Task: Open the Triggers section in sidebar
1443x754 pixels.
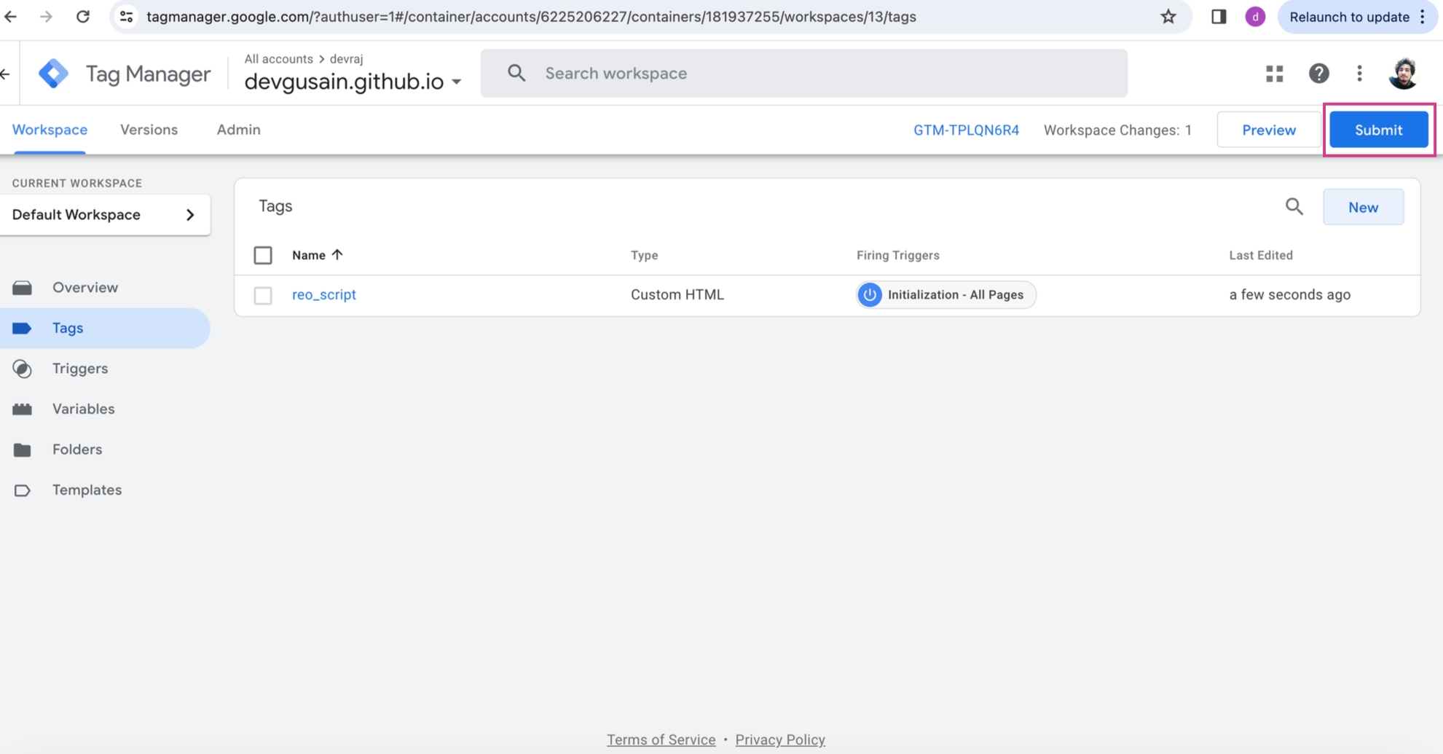Action: [x=80, y=369]
